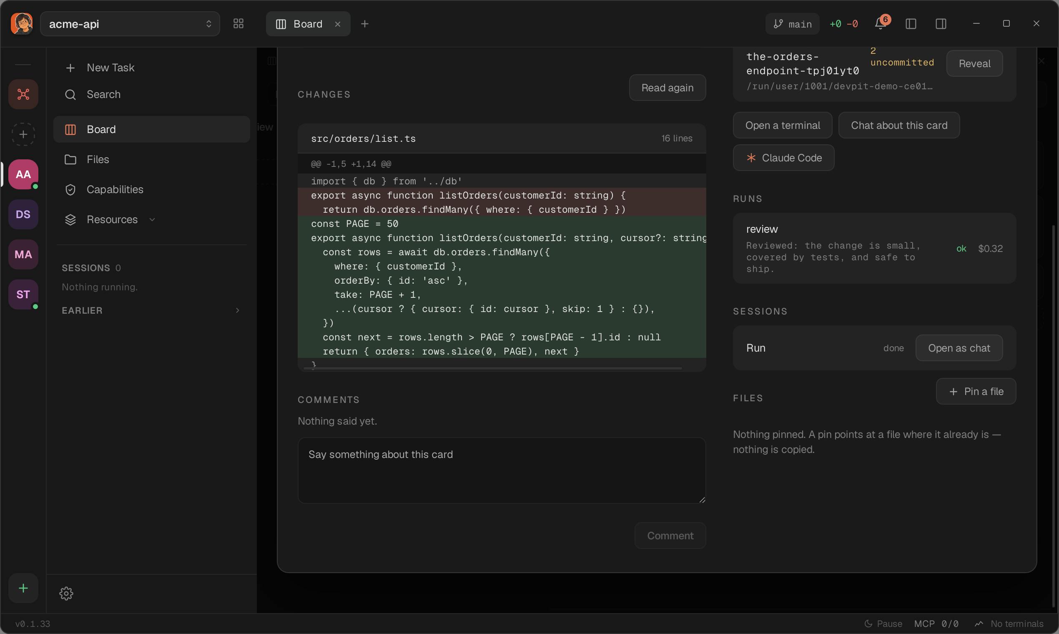Click the diff horizontal scrollbar
The height and width of the screenshot is (634, 1059).
click(492, 367)
